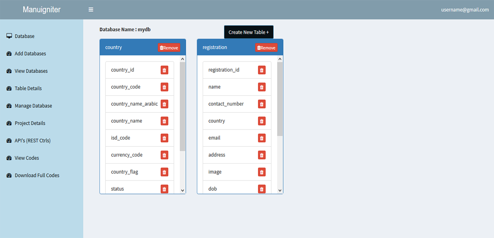Click trash icon beside registration_id
Screen dimensions: 494x238
[x=262, y=70]
